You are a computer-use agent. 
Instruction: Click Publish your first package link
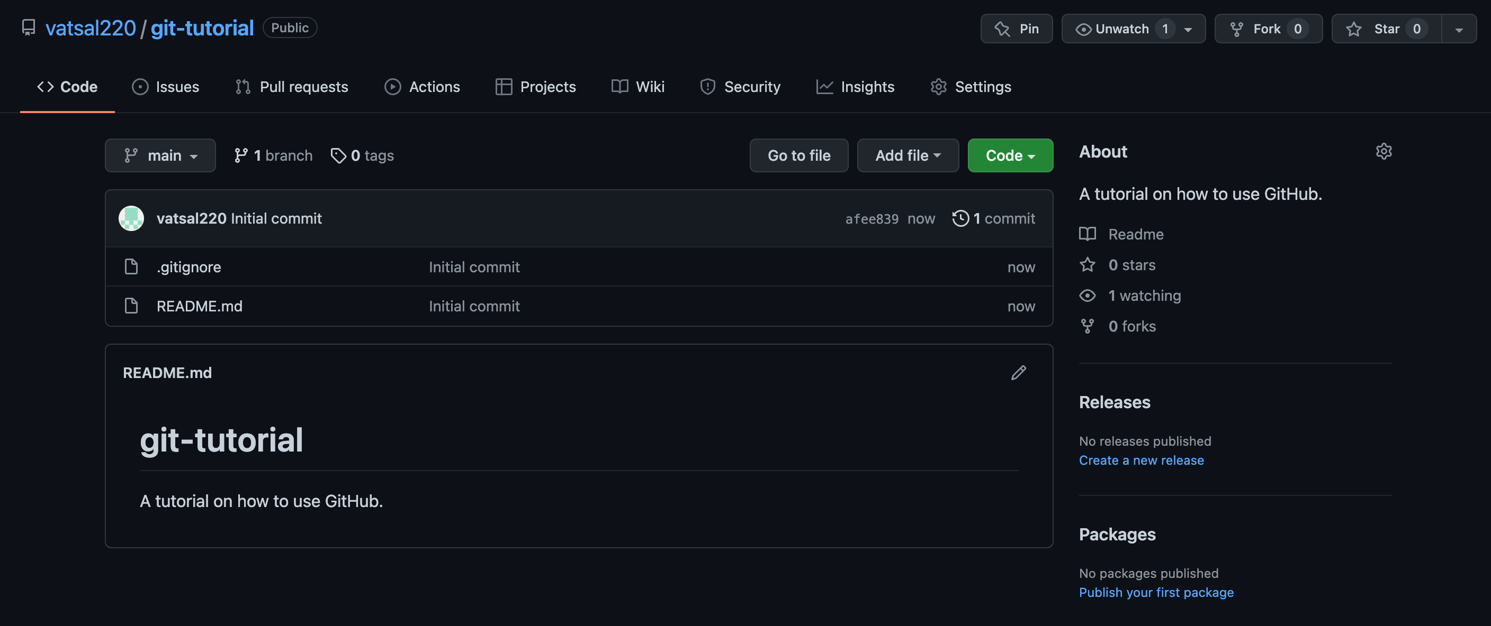tap(1156, 593)
